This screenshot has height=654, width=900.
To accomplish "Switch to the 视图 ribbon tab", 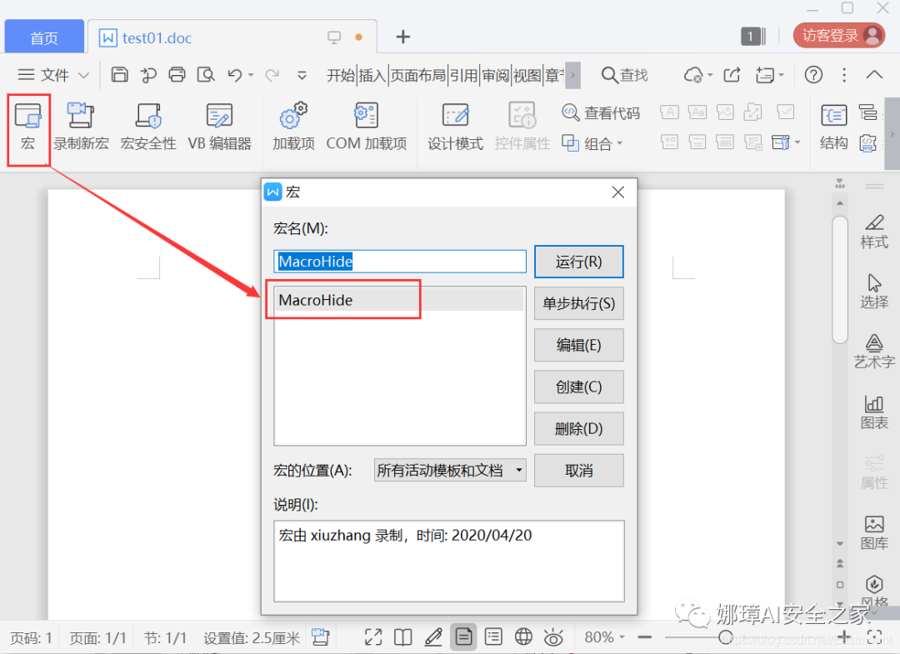I will tap(527, 75).
